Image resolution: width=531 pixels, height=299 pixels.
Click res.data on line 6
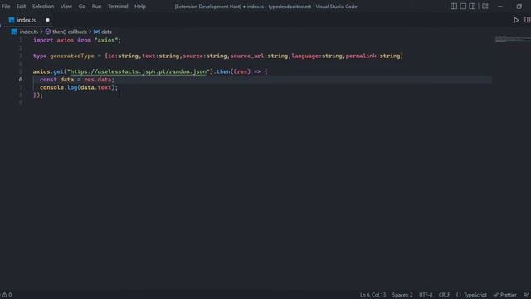coord(98,80)
